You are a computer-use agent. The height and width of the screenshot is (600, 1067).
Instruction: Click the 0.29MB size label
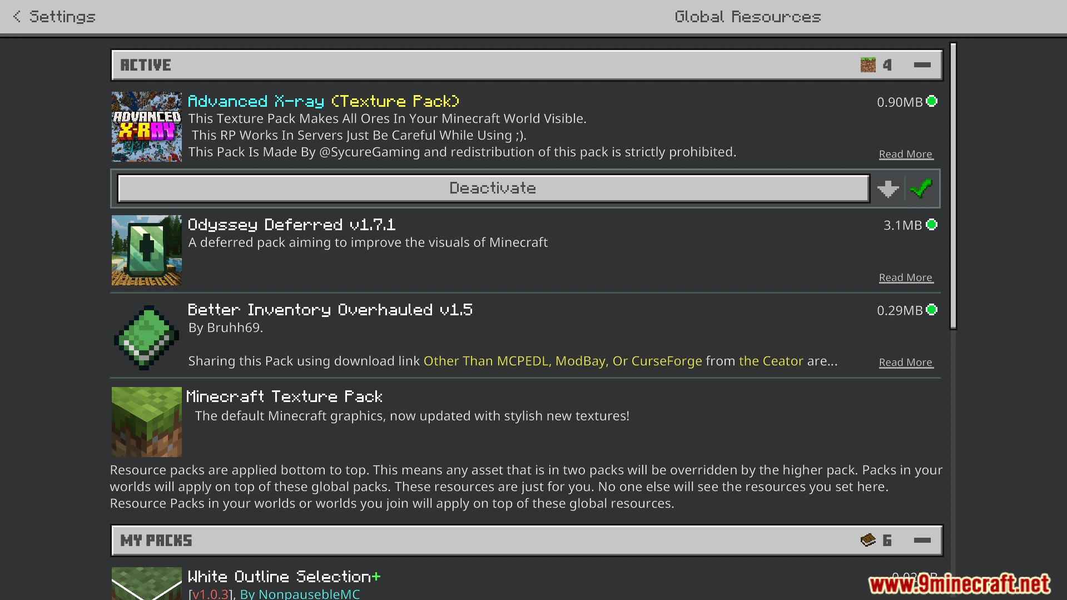pos(900,310)
